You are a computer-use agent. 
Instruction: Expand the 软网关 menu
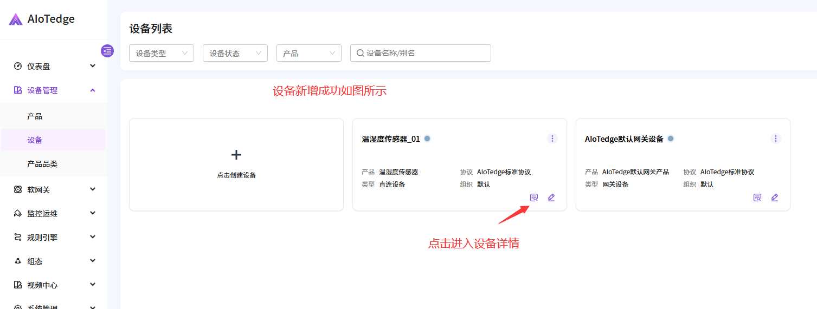click(x=54, y=189)
